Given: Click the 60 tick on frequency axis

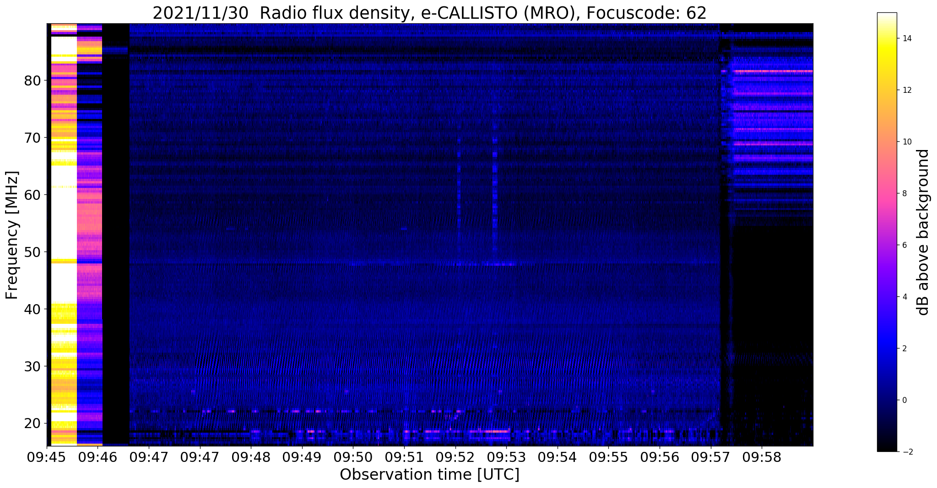Looking at the screenshot, I should click(x=33, y=195).
